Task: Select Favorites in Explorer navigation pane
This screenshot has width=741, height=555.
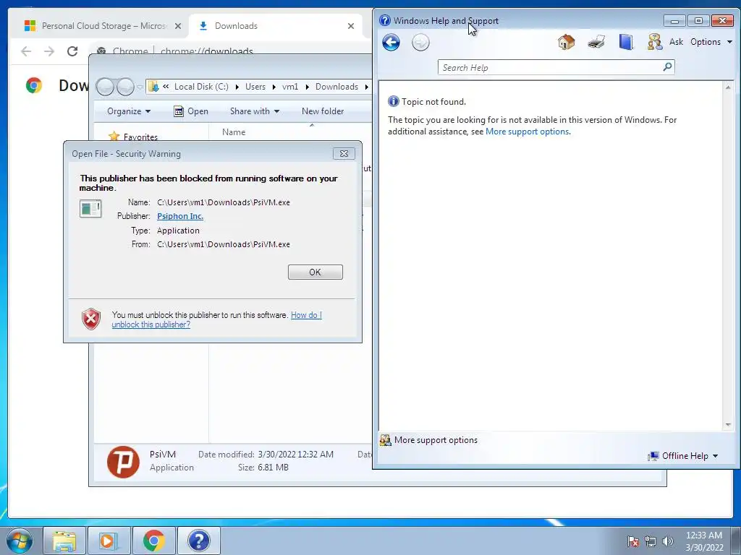Action: (140, 137)
